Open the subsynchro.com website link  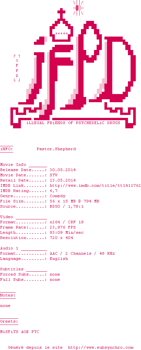click(101, 347)
